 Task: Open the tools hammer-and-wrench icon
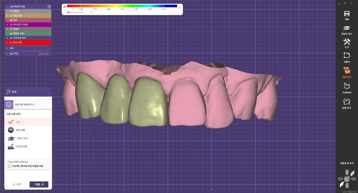pos(346,42)
